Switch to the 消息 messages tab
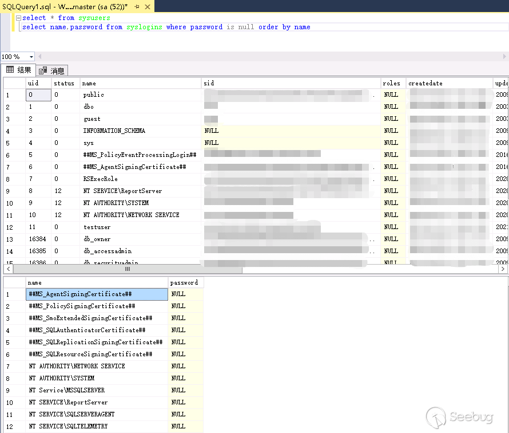 click(52, 70)
